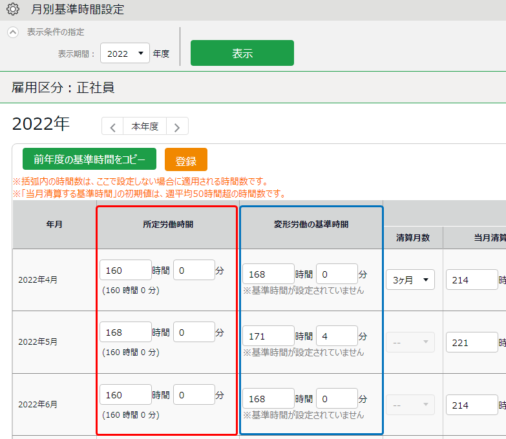Click the 2022年 year heading

pos(41,124)
